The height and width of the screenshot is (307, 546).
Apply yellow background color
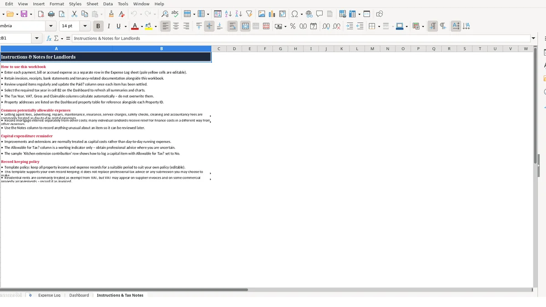click(x=148, y=26)
